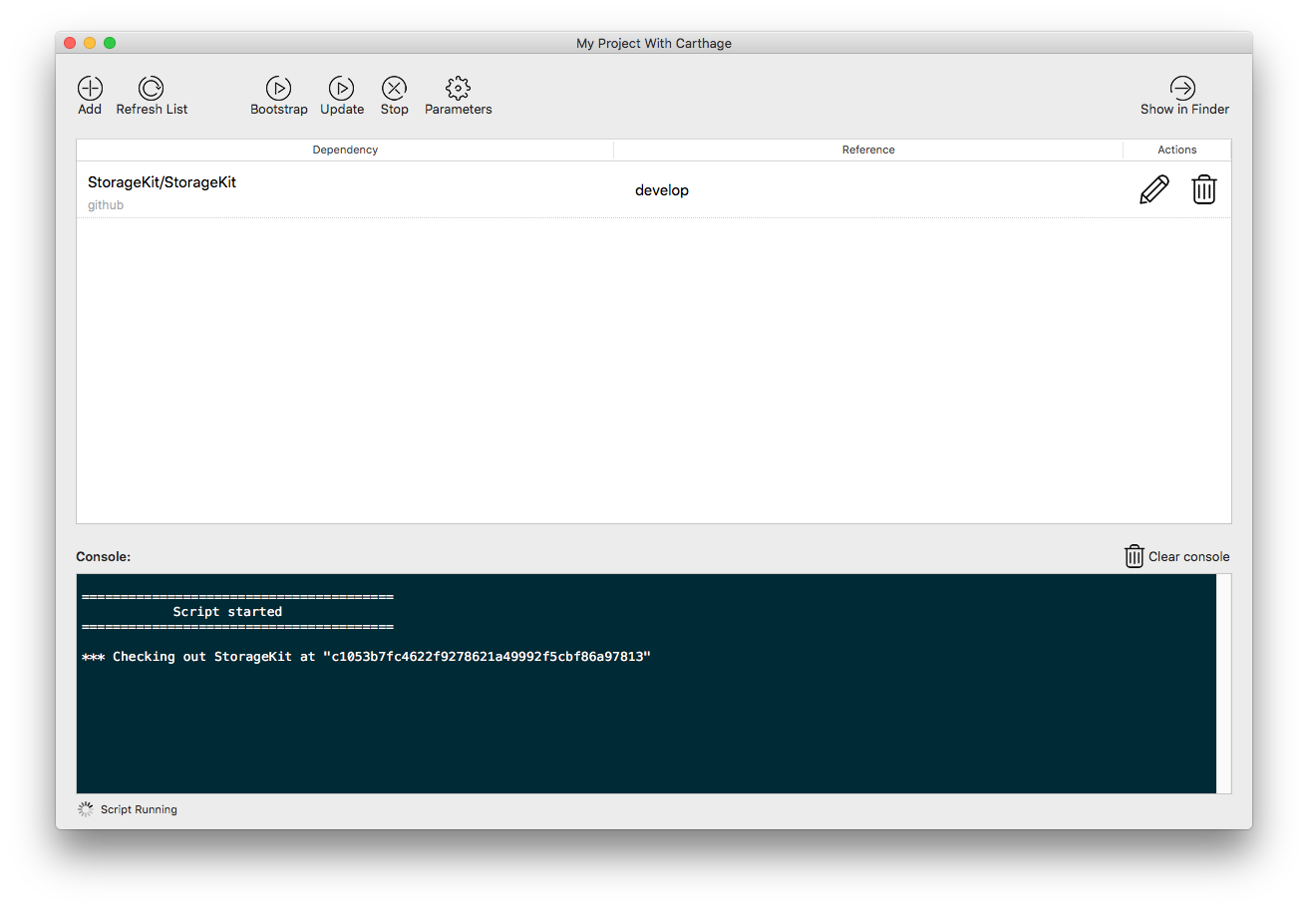Image resolution: width=1308 pixels, height=909 pixels.
Task: Maximize the window with the green button
Action: click(110, 43)
